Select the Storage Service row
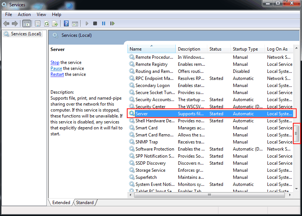This screenshot has height=216, width=302. pos(210,170)
